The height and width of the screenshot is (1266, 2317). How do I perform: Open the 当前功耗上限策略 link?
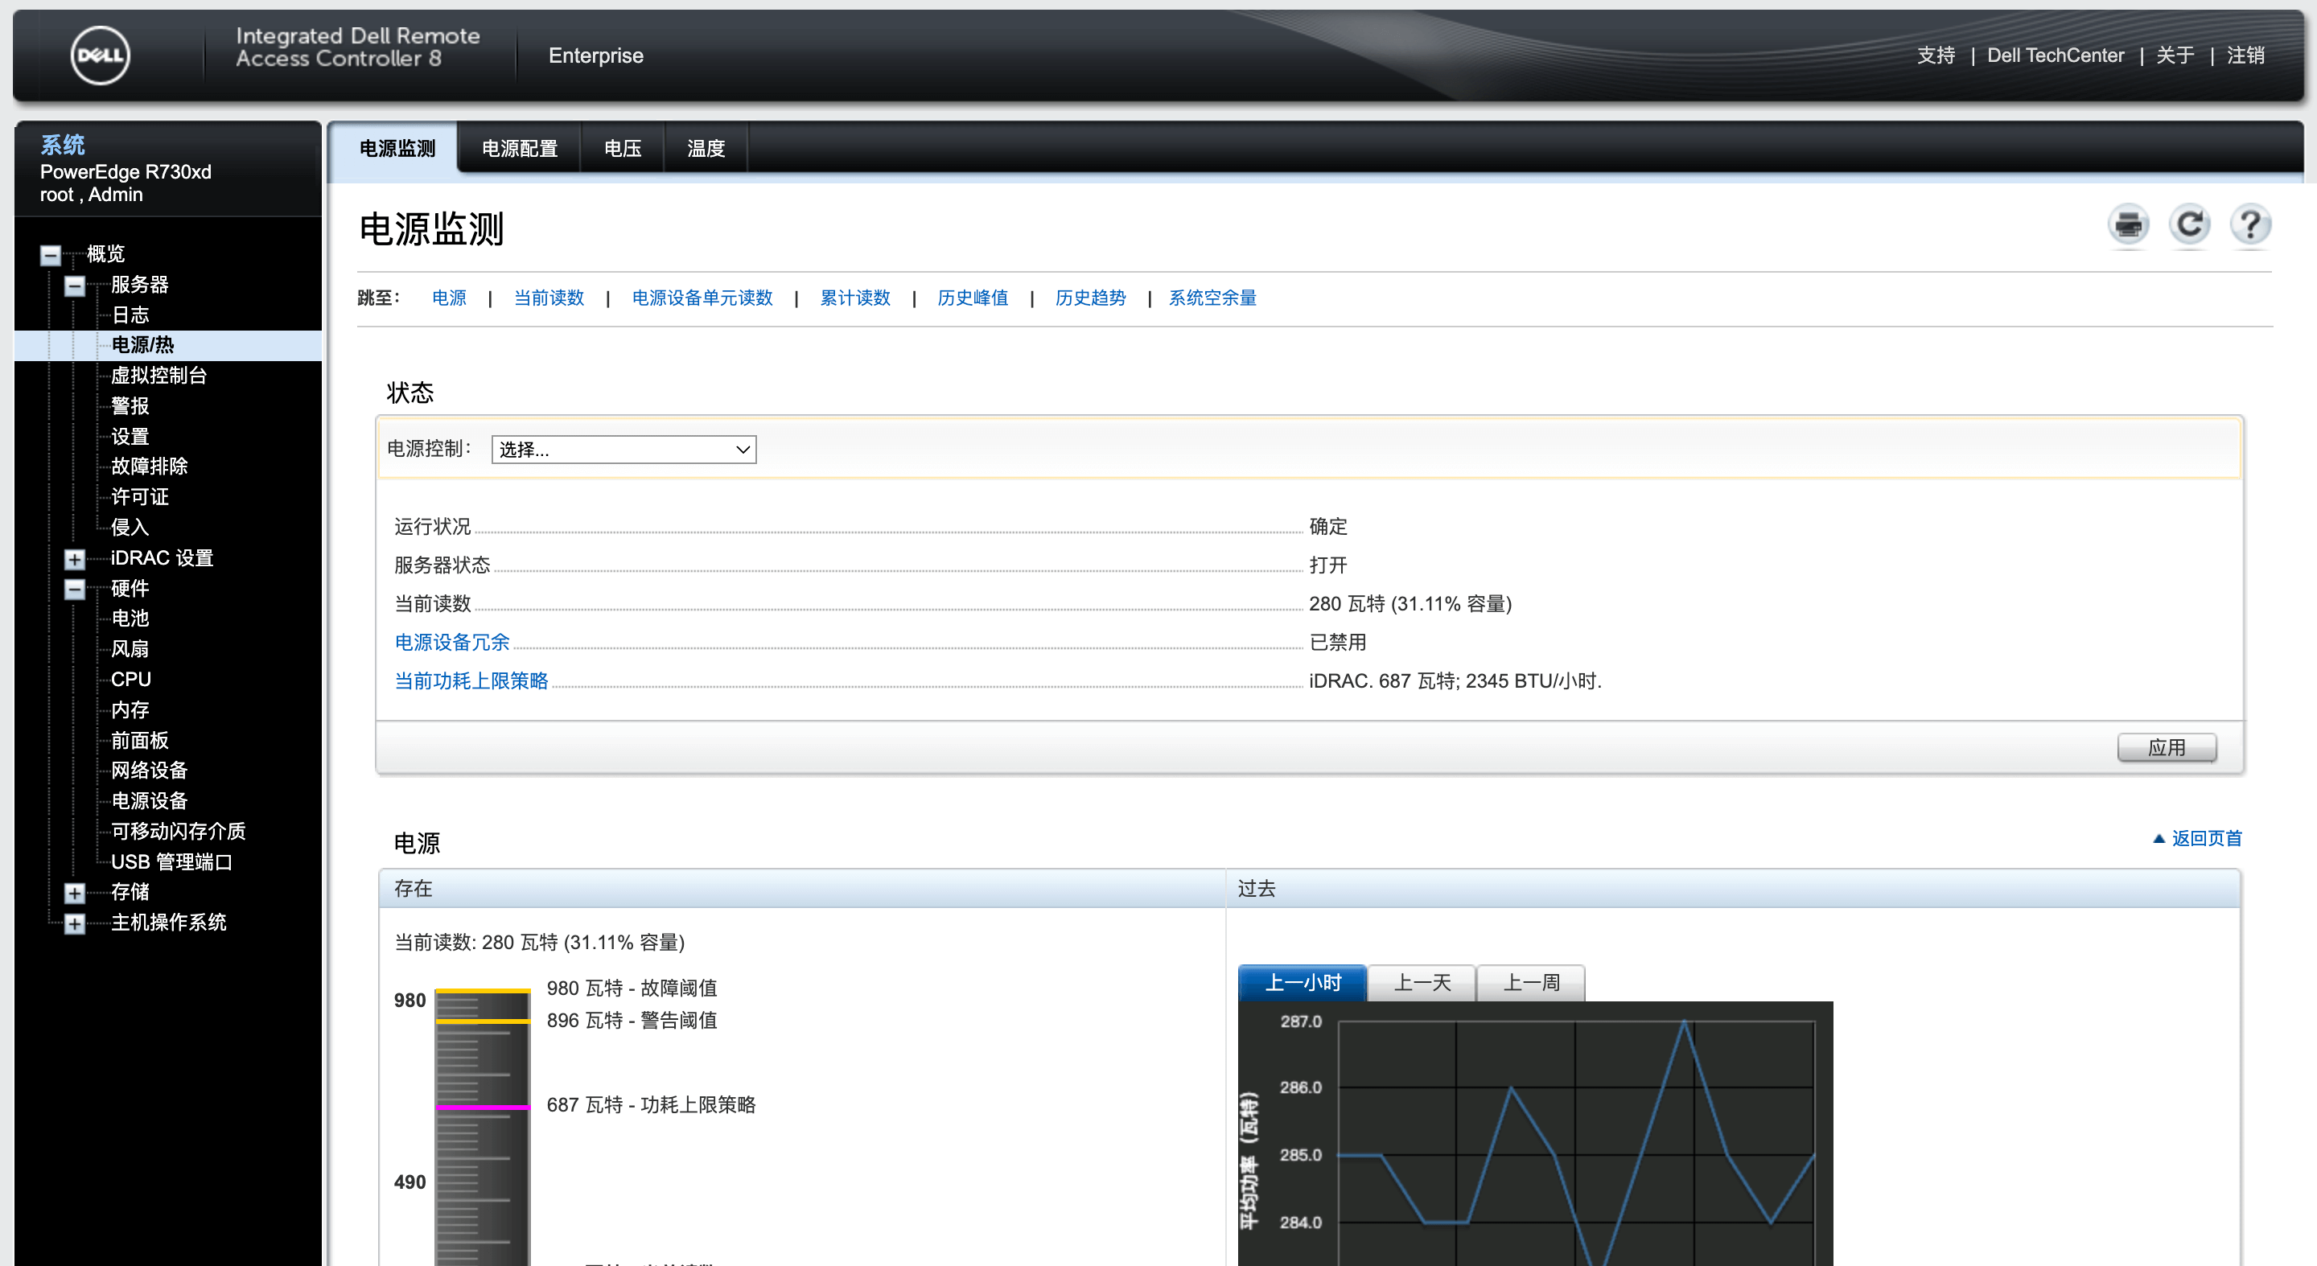pos(471,680)
